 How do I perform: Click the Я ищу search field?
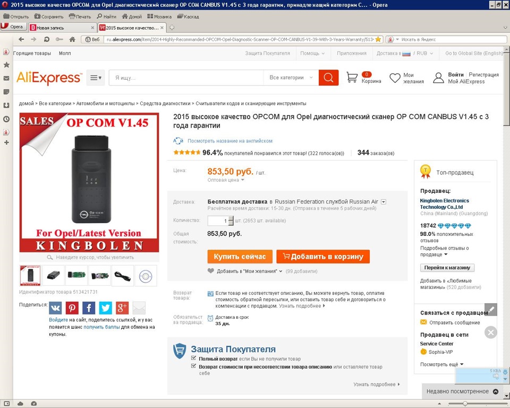(x=186, y=78)
